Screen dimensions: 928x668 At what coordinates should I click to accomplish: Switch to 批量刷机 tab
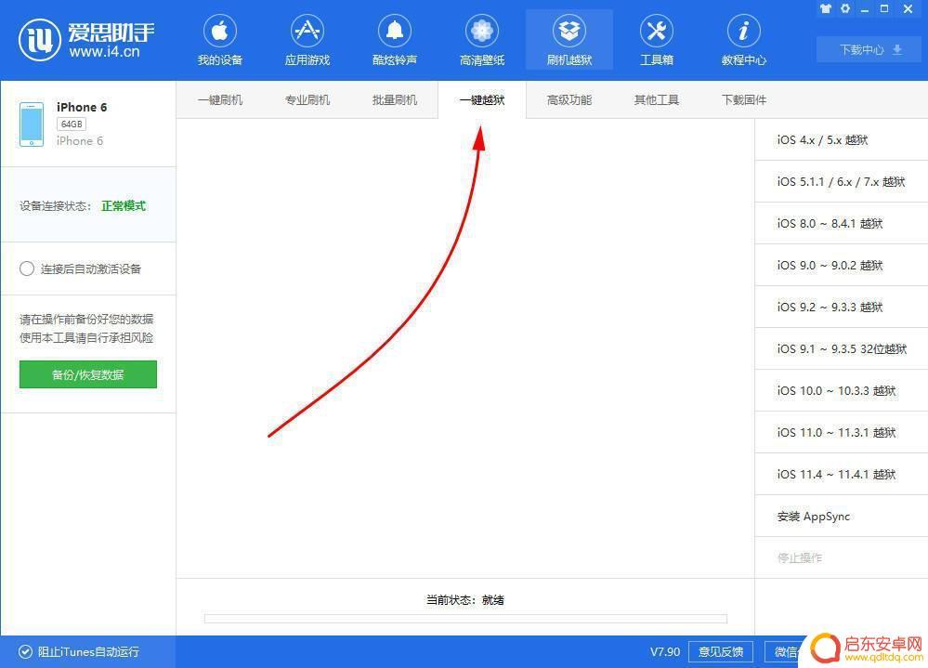click(394, 100)
